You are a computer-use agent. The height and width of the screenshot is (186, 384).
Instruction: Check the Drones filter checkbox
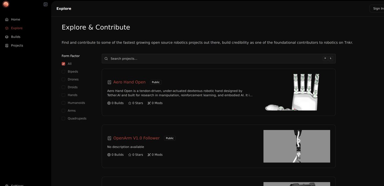63,79
